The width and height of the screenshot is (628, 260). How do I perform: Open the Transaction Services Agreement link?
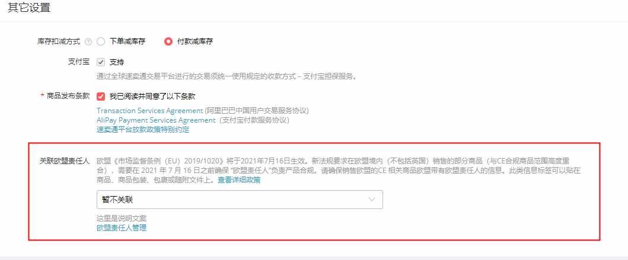[x=150, y=110]
